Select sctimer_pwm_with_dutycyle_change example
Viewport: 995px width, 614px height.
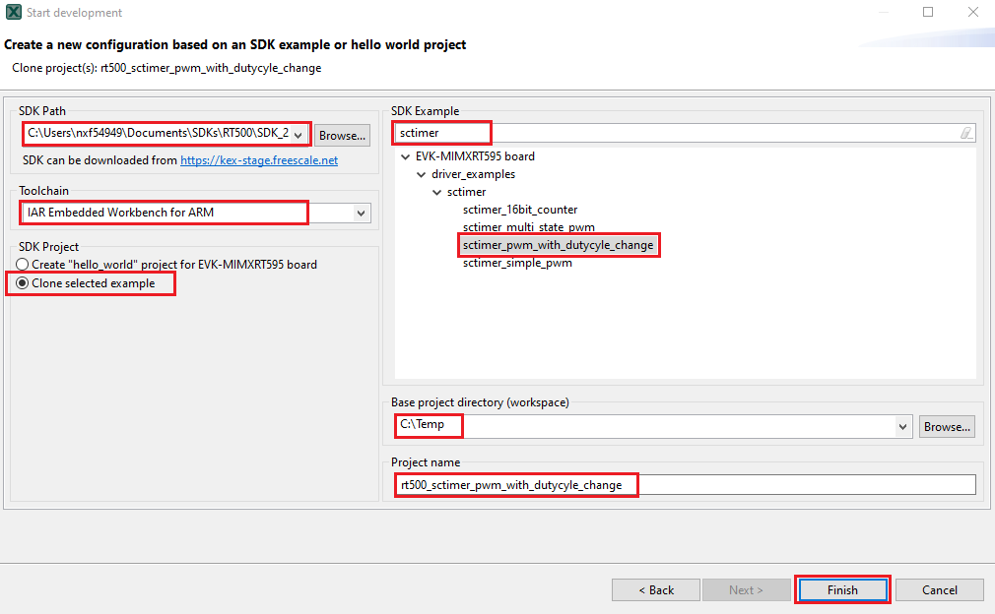tap(558, 245)
